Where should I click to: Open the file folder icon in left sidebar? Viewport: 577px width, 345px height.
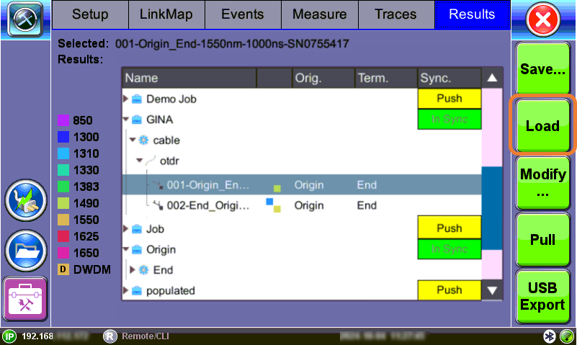tap(25, 250)
